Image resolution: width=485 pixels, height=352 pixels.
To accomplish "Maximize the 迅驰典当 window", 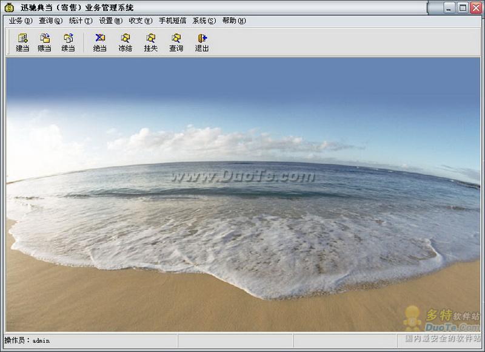I will click(x=463, y=8).
